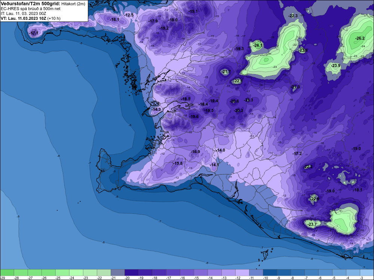Select the VT valid time line
Viewport: 374px width, 280px height.
(31, 18)
